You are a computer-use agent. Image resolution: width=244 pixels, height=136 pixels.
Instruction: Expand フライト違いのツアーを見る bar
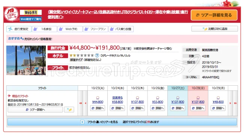pos(122,122)
